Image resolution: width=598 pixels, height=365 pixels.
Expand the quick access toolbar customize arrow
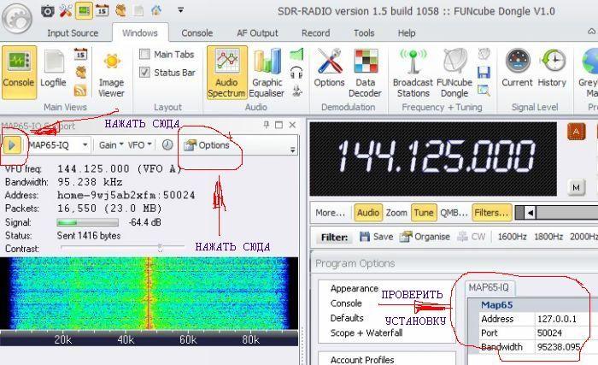pyautogui.click(x=181, y=10)
